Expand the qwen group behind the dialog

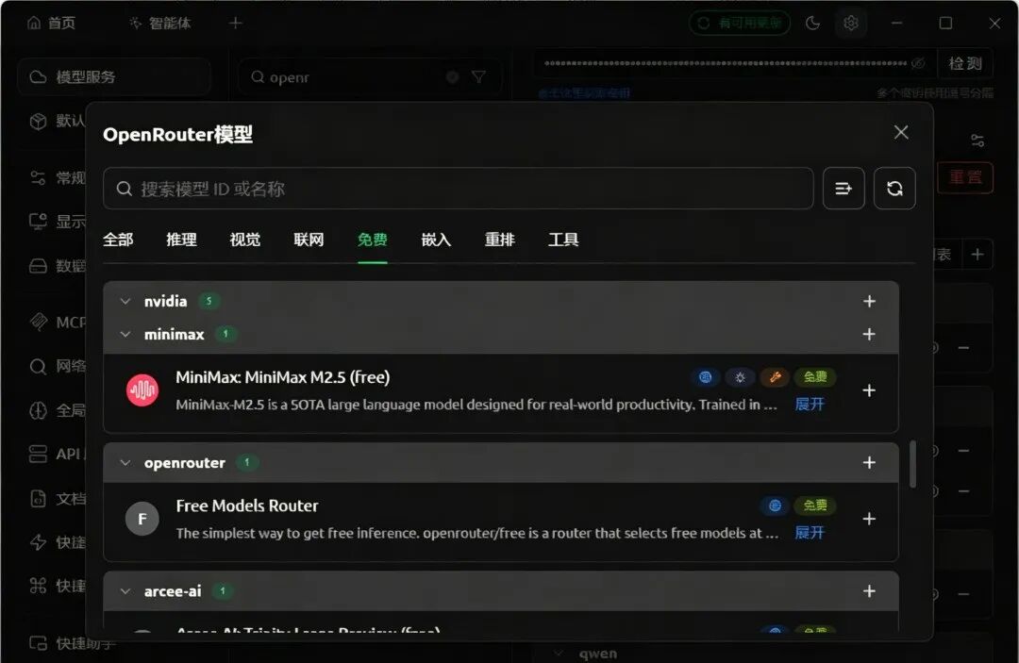559,654
